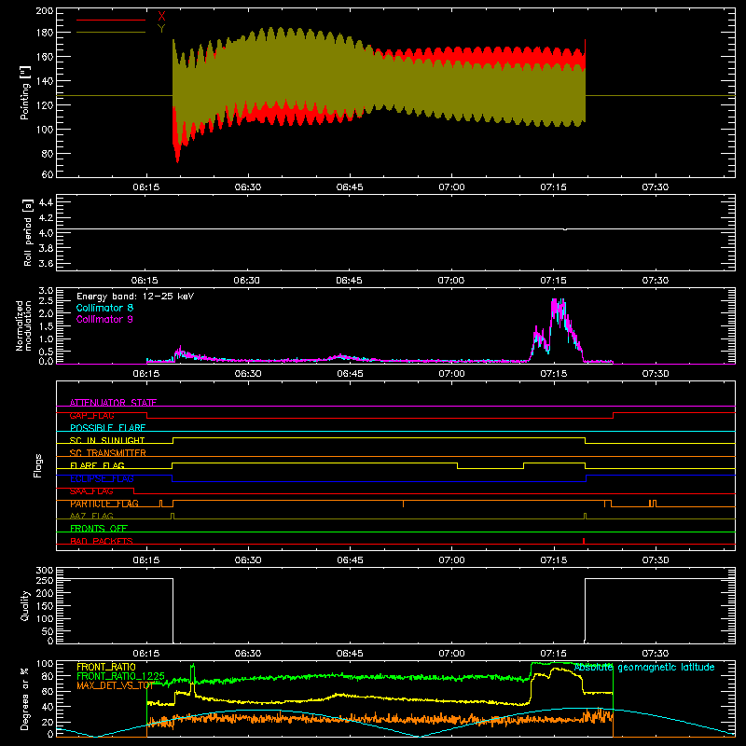Click the 'Degrees or %' axis title
The height and width of the screenshot is (746, 746).
click(x=25, y=698)
